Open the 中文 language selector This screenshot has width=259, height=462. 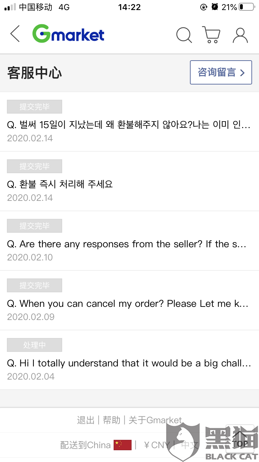click(190, 445)
